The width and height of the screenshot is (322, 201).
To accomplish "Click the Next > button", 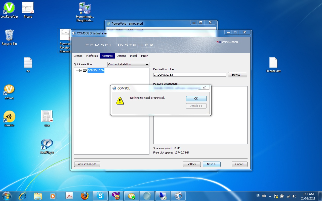I will point(212,164).
